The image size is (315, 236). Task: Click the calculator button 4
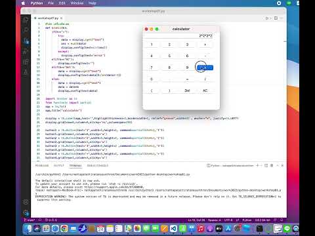pos(152,56)
